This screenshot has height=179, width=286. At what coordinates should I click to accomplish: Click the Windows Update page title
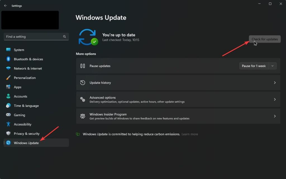click(101, 18)
